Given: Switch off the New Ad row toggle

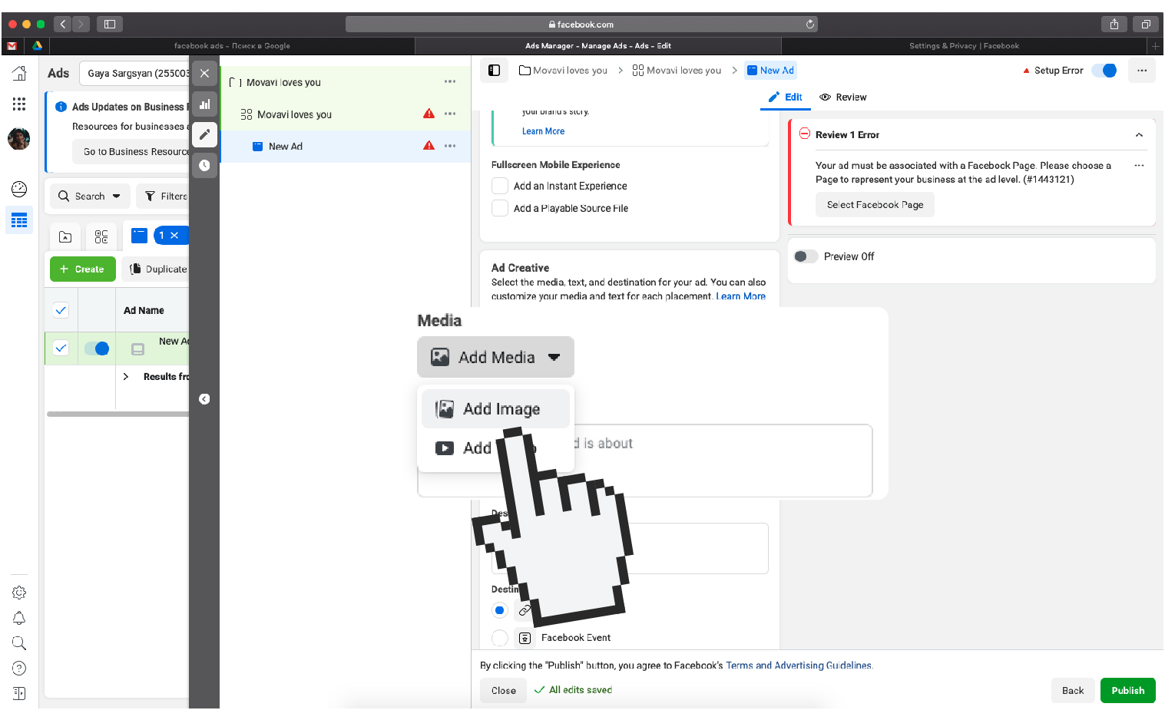Looking at the screenshot, I should 97,348.
